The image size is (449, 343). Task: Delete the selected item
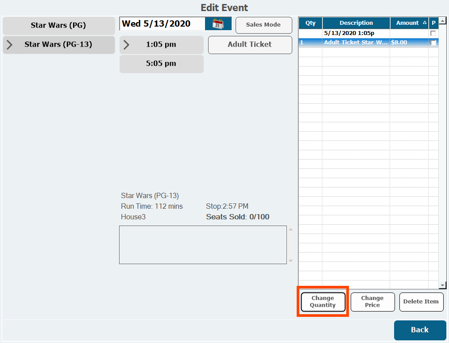pos(421,302)
